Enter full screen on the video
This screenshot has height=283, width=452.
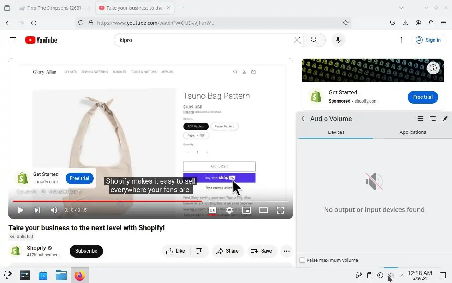pos(280,210)
